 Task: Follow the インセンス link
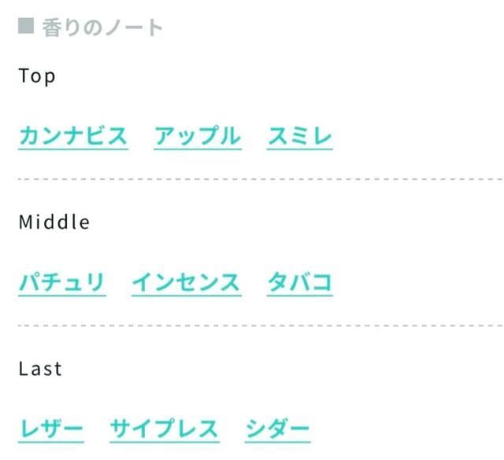[x=187, y=283]
